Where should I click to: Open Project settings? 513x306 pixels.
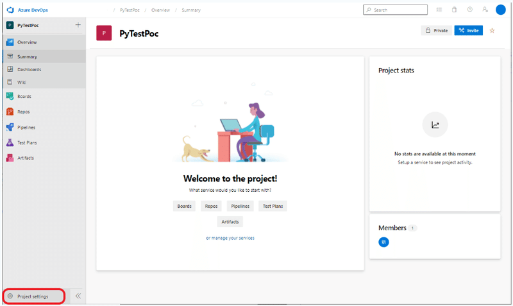(34, 296)
